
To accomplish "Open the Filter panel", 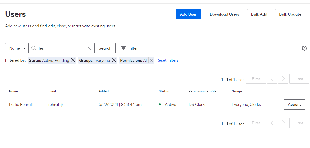I will pos(130,48).
